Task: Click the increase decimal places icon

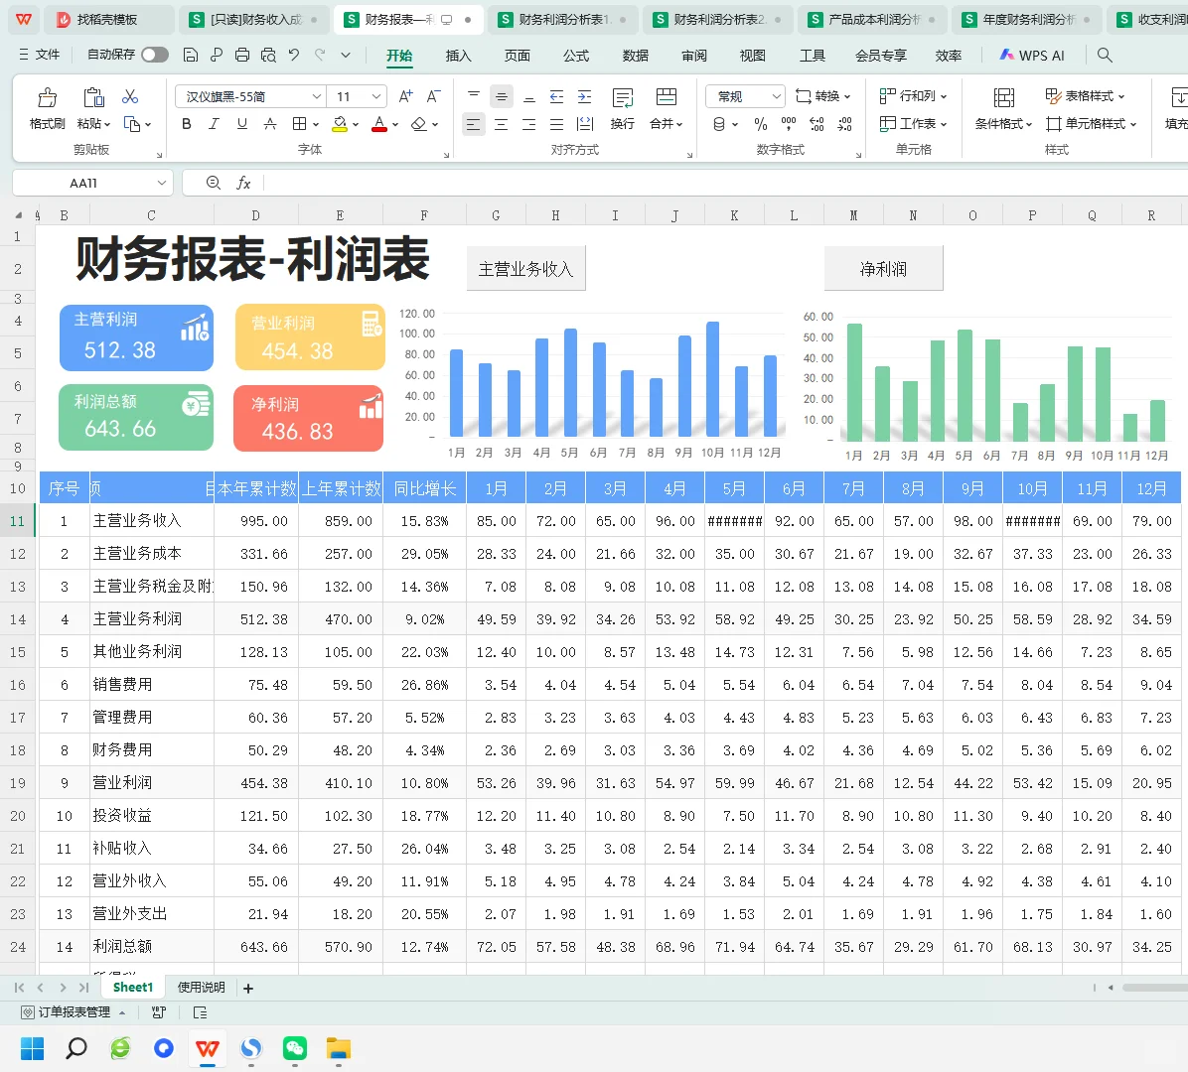Action: pyautogui.click(x=817, y=124)
